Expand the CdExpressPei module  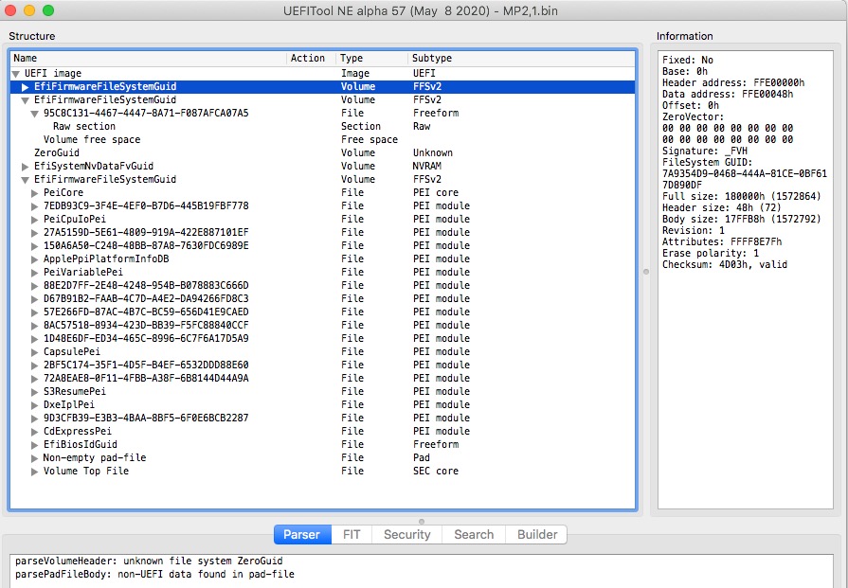tap(35, 431)
